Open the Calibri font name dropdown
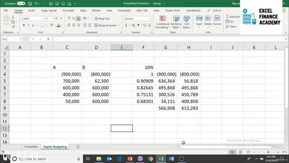Image resolution: width=289 pixels, height=163 pixels. click(x=43, y=19)
